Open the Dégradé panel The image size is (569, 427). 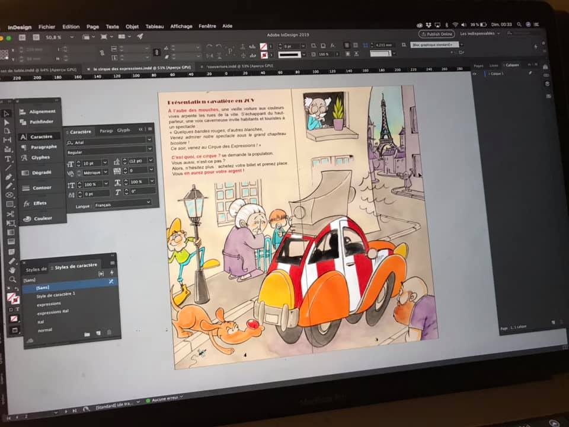pos(37,173)
